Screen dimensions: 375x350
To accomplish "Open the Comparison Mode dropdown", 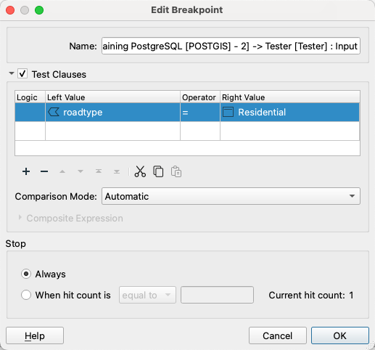I will (231, 196).
